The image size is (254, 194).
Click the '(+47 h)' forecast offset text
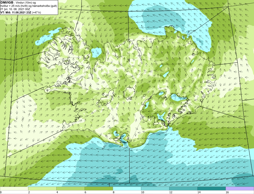pyautogui.click(x=37, y=12)
